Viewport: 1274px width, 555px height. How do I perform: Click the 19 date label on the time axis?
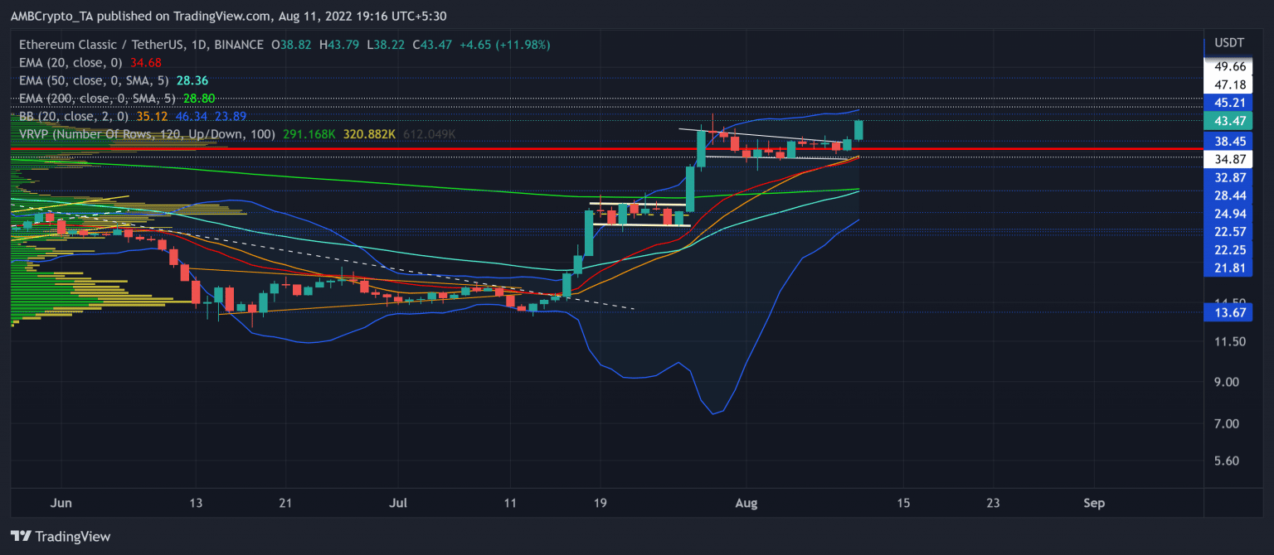pos(600,503)
